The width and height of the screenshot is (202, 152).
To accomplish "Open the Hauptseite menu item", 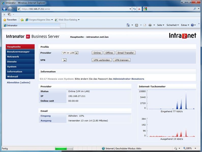I will [x=20, y=47].
